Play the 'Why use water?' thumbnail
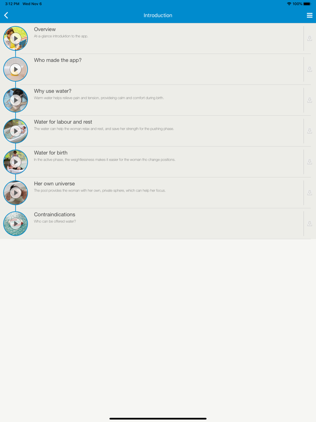The width and height of the screenshot is (316, 422). [x=16, y=100]
